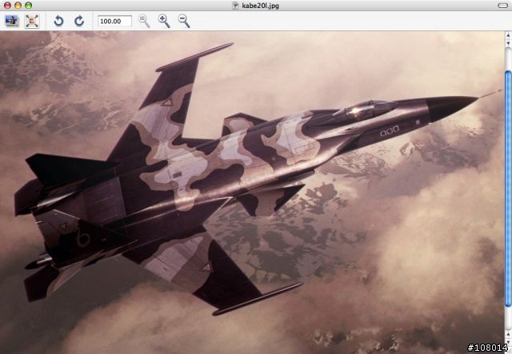Close the window with the red button
Image resolution: width=512 pixels, height=354 pixels.
click(x=7, y=6)
